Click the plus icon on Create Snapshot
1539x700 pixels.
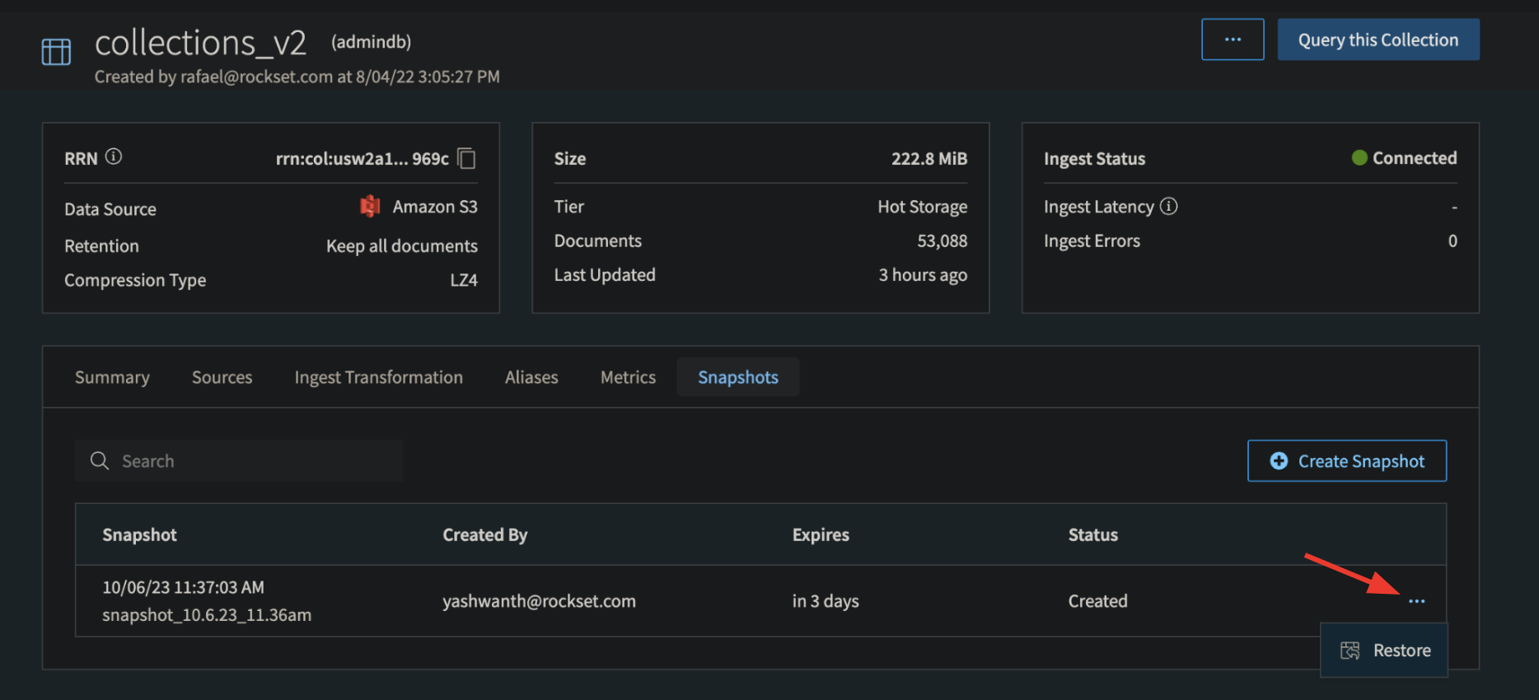(1279, 461)
